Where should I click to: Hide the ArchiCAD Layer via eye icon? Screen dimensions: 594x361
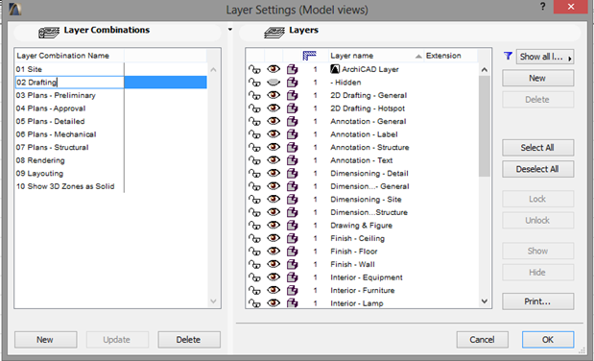[273, 69]
